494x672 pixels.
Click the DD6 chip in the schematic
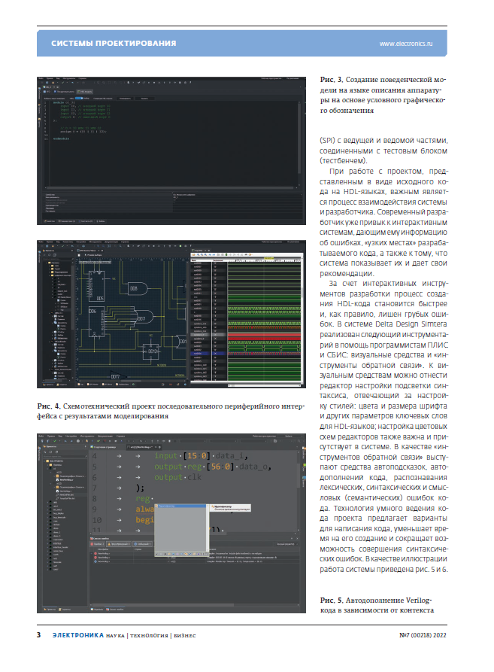96,322
